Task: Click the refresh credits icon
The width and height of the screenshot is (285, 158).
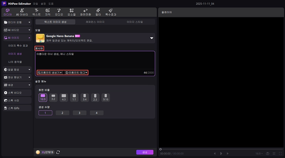Action: (x=58, y=152)
